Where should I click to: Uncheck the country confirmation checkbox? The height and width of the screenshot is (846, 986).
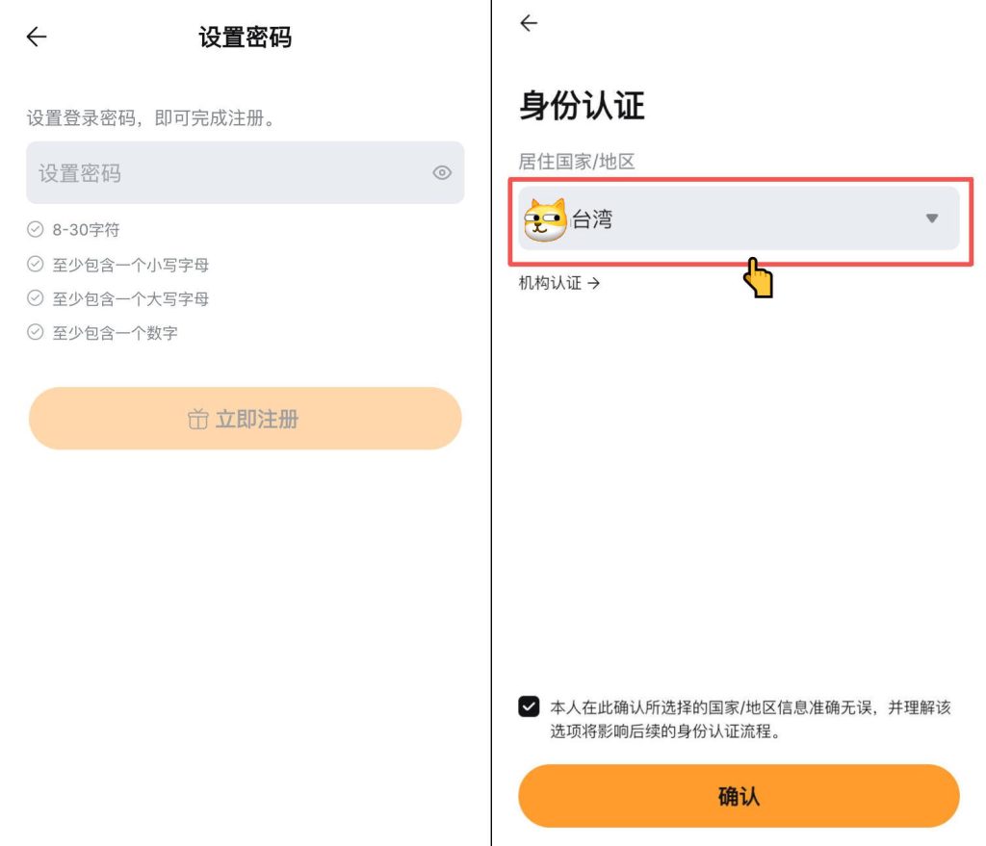[x=529, y=707]
